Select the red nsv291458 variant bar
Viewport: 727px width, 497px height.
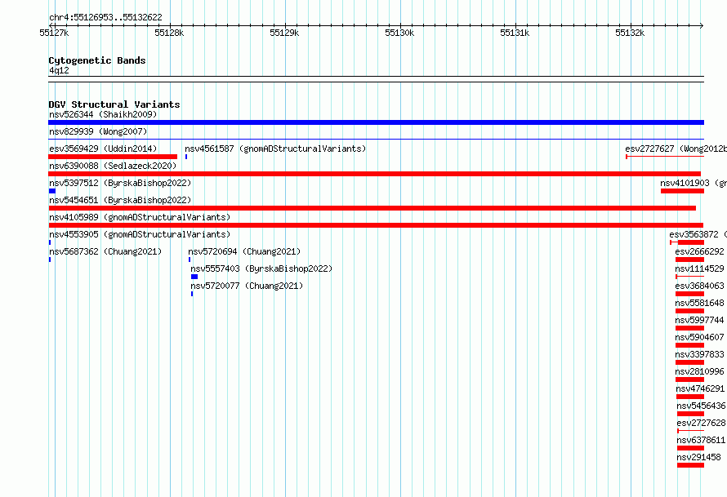(690, 465)
